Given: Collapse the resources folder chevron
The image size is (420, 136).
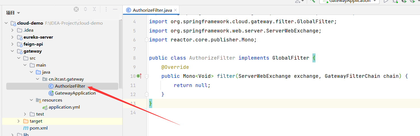Looking at the screenshot, I should point(31,100).
